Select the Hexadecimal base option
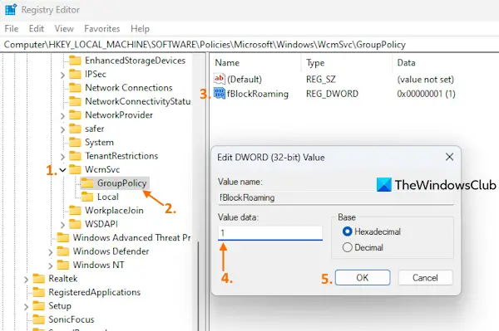The width and height of the screenshot is (499, 331). tap(347, 231)
